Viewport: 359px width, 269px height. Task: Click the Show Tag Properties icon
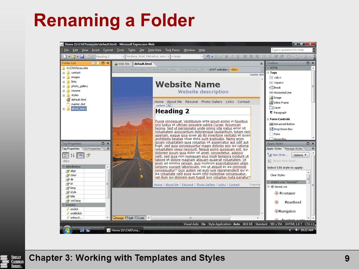coord(88,155)
